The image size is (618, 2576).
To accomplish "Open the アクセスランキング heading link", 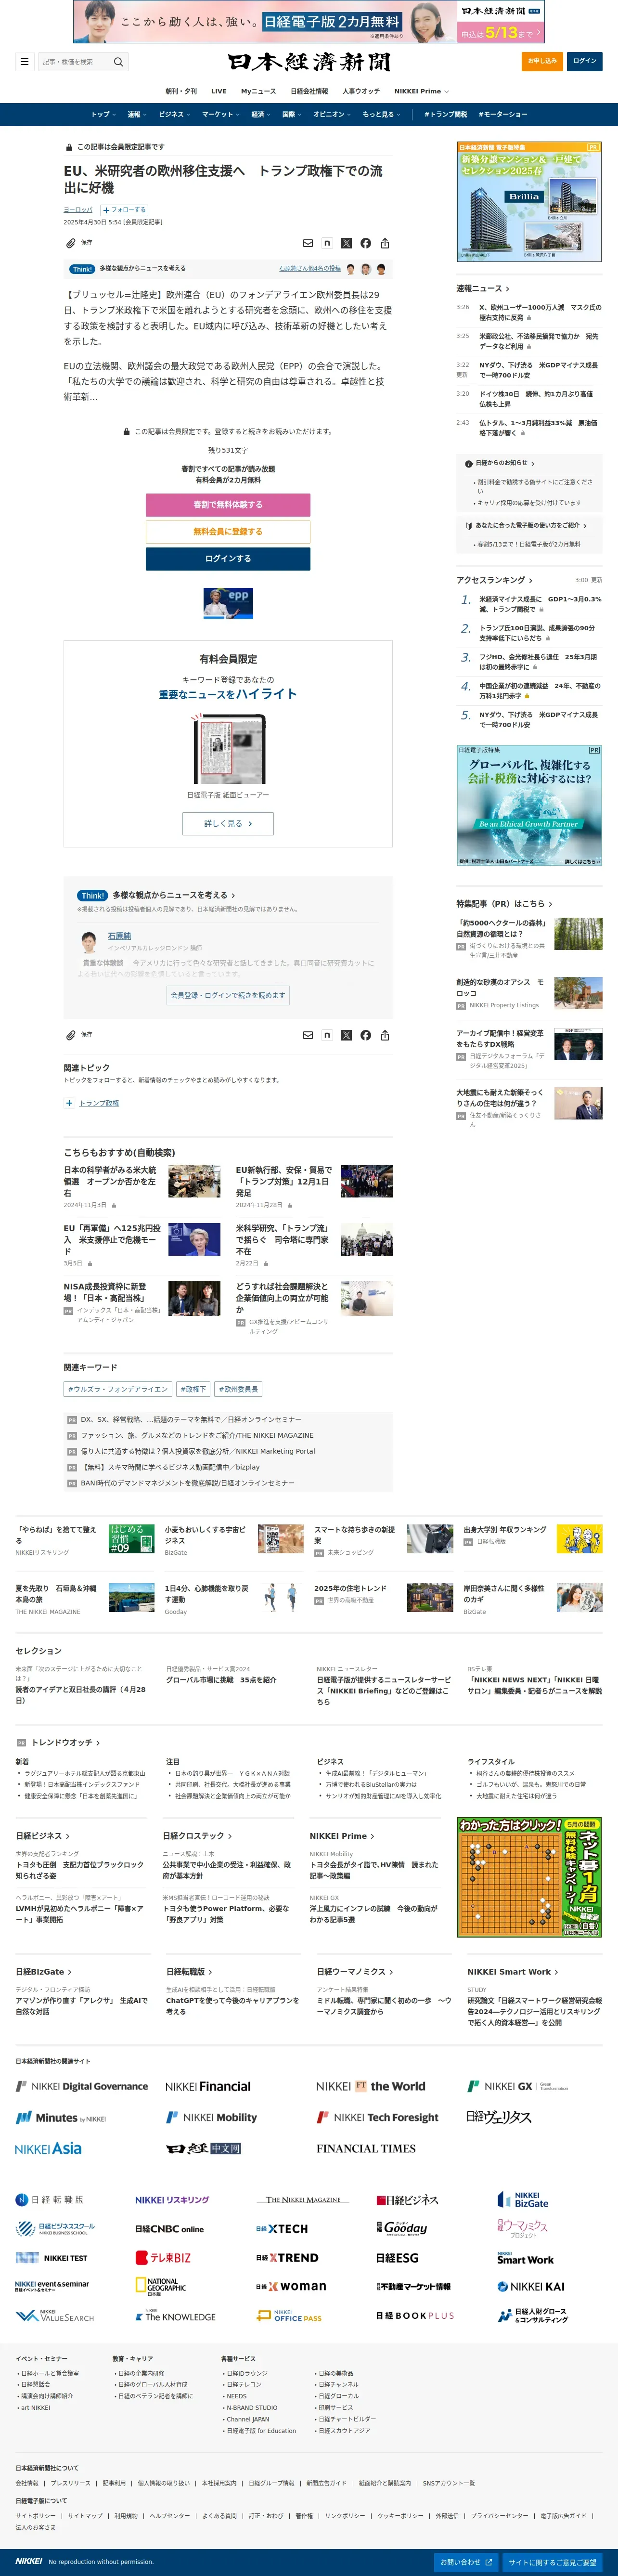I will click(x=494, y=580).
